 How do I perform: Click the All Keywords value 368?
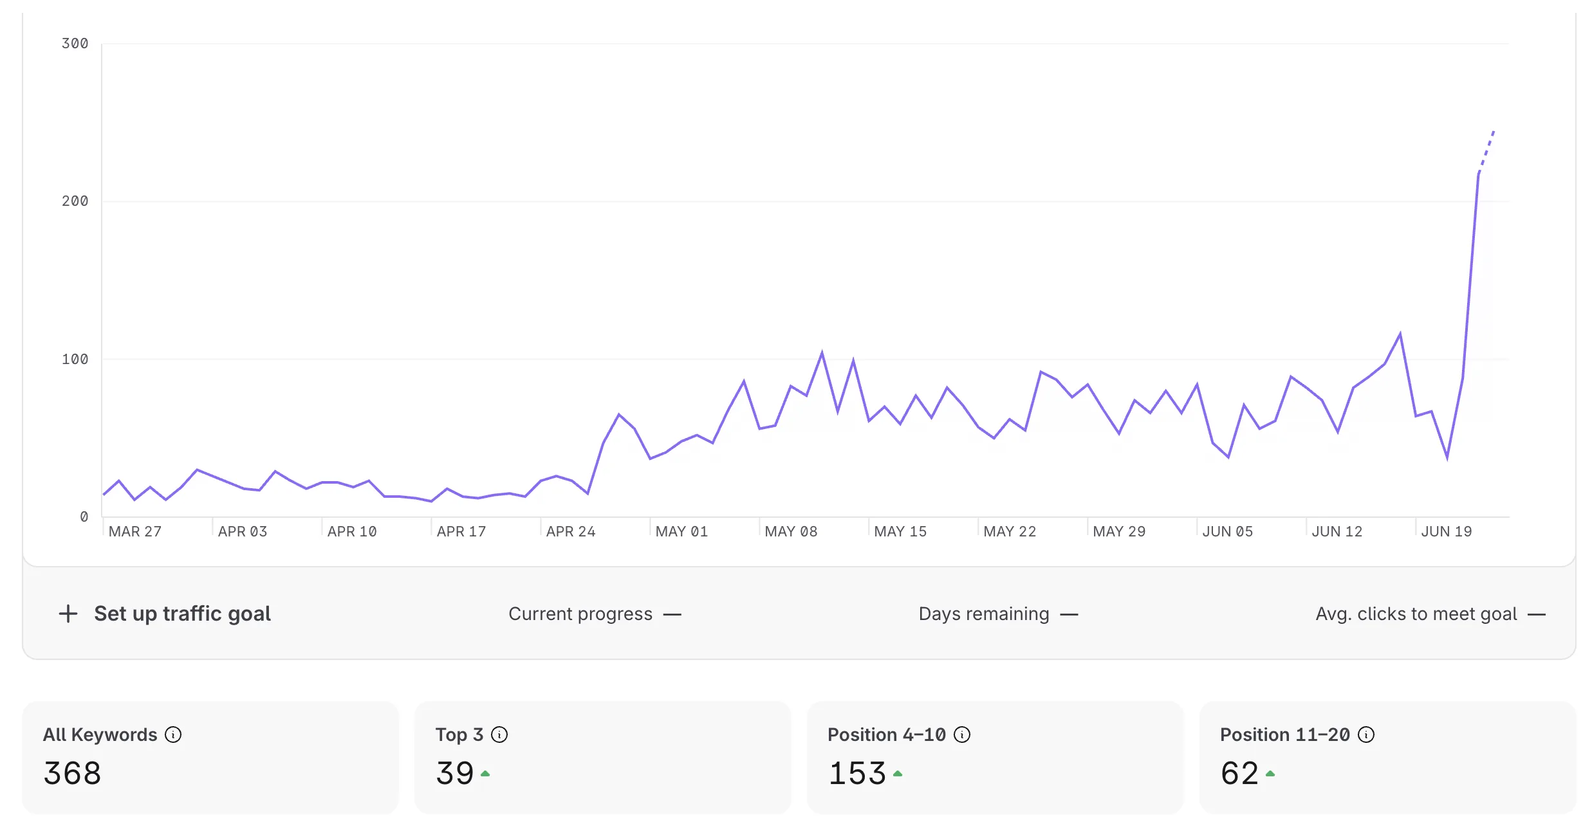(72, 773)
